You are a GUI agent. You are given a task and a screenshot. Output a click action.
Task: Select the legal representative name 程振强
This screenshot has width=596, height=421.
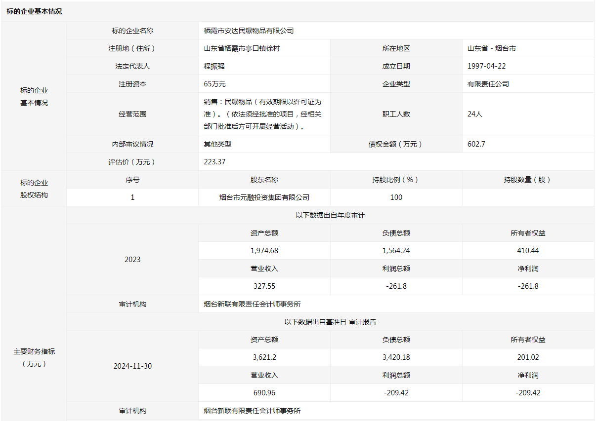coord(214,66)
